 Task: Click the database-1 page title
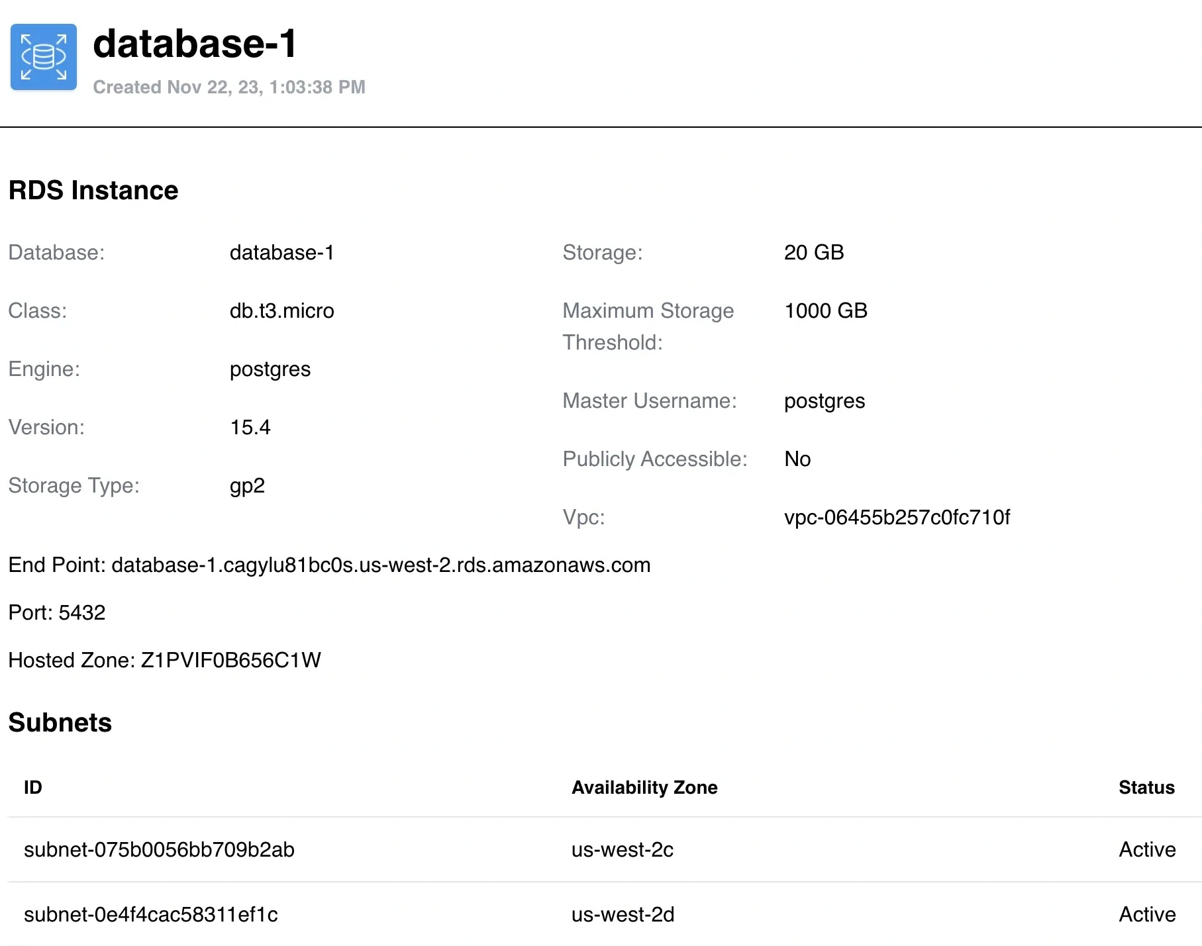(x=195, y=44)
